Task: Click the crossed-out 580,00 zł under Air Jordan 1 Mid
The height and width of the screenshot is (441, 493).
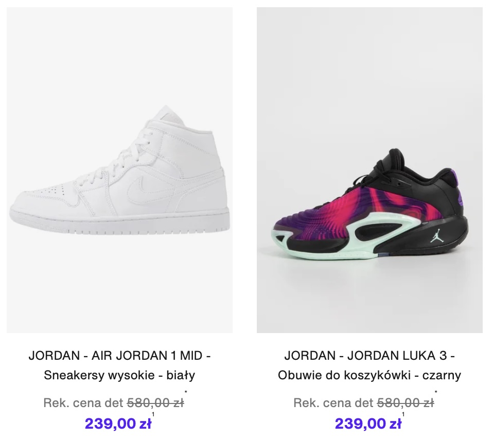Action: pos(155,403)
